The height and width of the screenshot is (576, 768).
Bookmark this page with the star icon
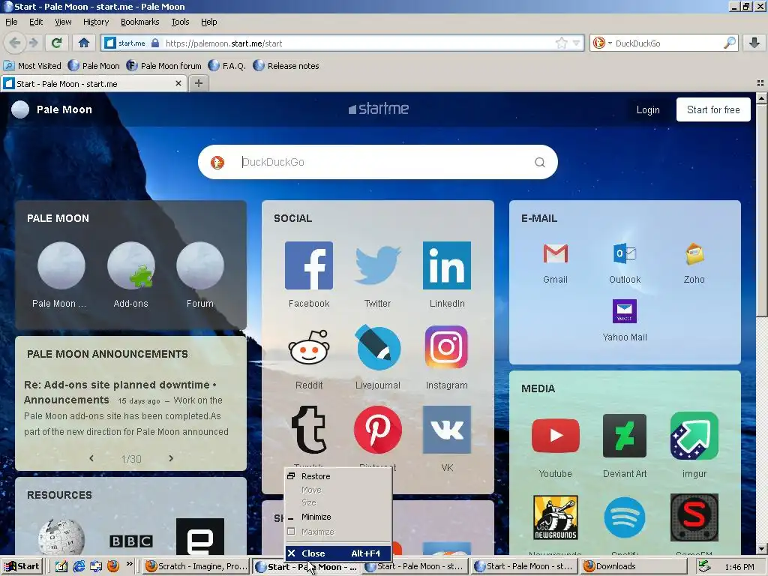(561, 43)
